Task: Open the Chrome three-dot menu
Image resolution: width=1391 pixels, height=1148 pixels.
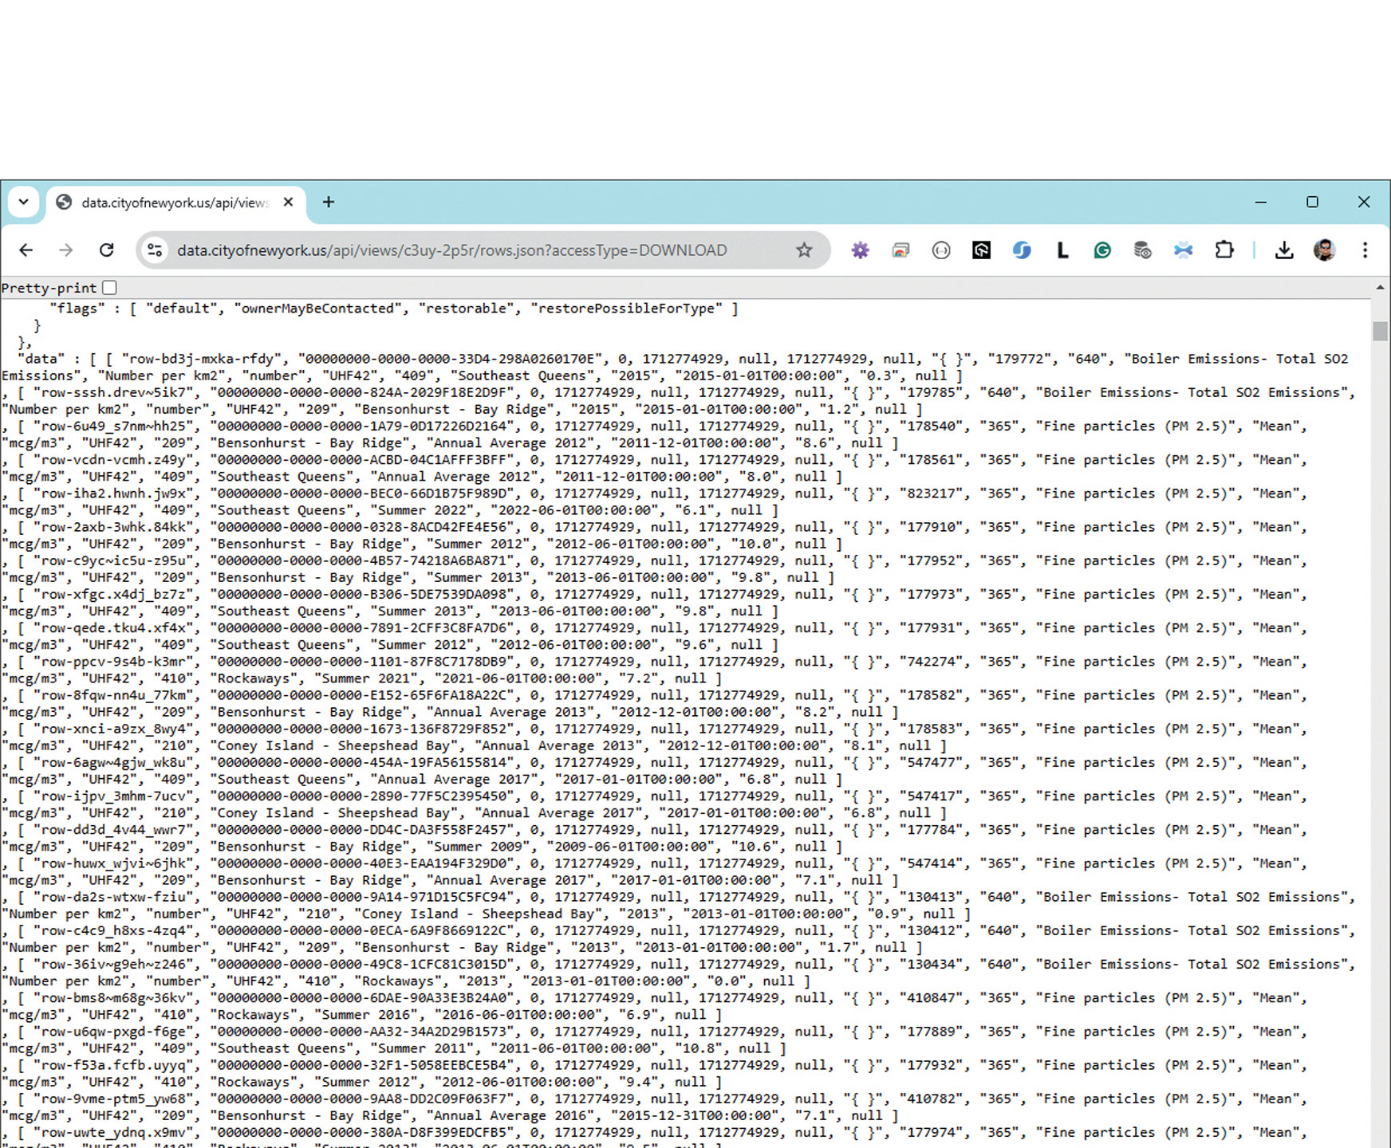Action: [1365, 250]
